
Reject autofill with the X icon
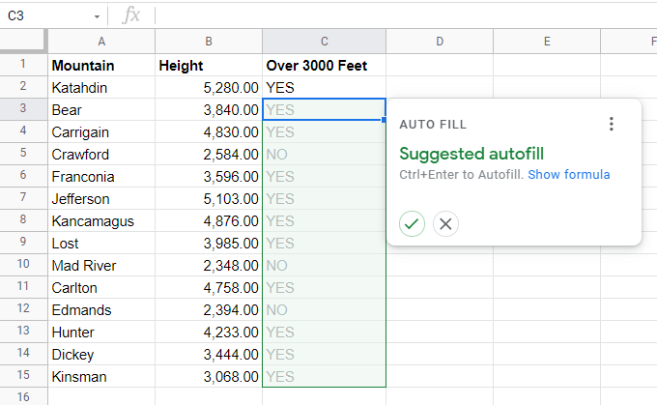pos(445,224)
